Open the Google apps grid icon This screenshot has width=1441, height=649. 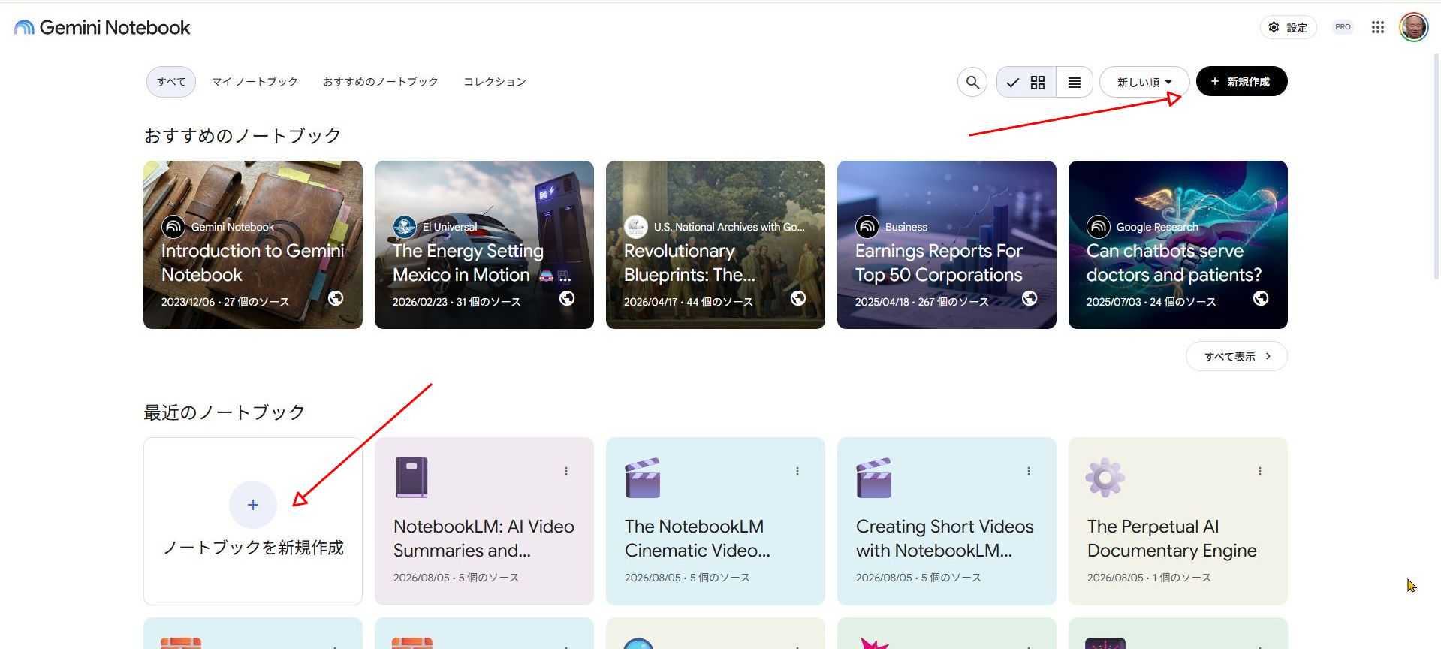(1377, 27)
